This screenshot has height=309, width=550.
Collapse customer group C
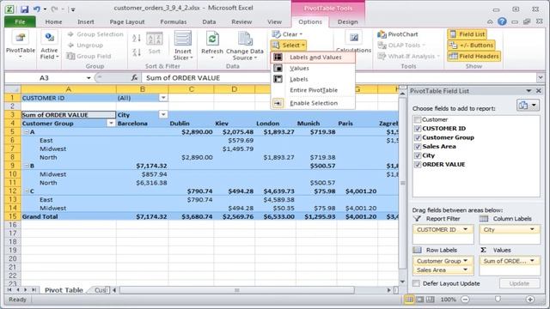(x=27, y=191)
